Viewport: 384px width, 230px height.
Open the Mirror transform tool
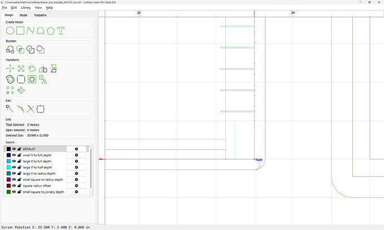click(43, 68)
